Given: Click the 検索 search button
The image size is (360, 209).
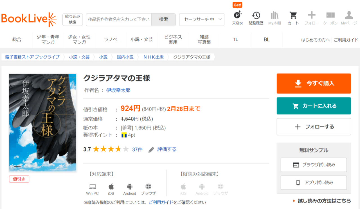Looking at the screenshot, I should (x=163, y=19).
